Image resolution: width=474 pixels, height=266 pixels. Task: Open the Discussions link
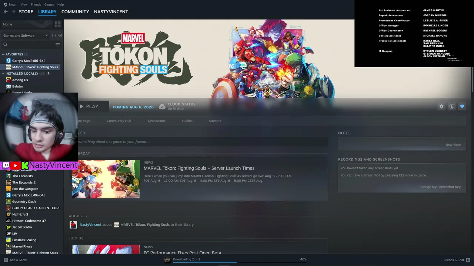pyautogui.click(x=157, y=121)
